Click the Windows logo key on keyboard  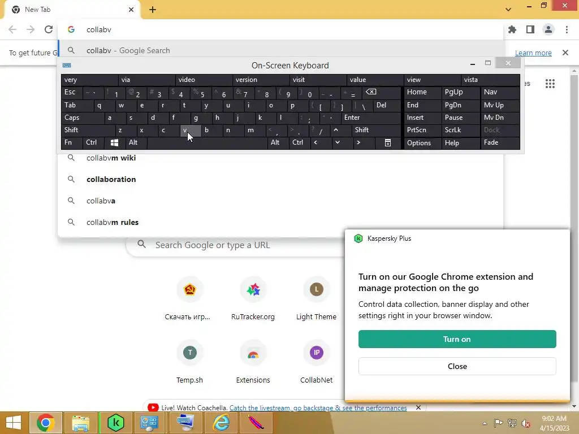tap(114, 142)
